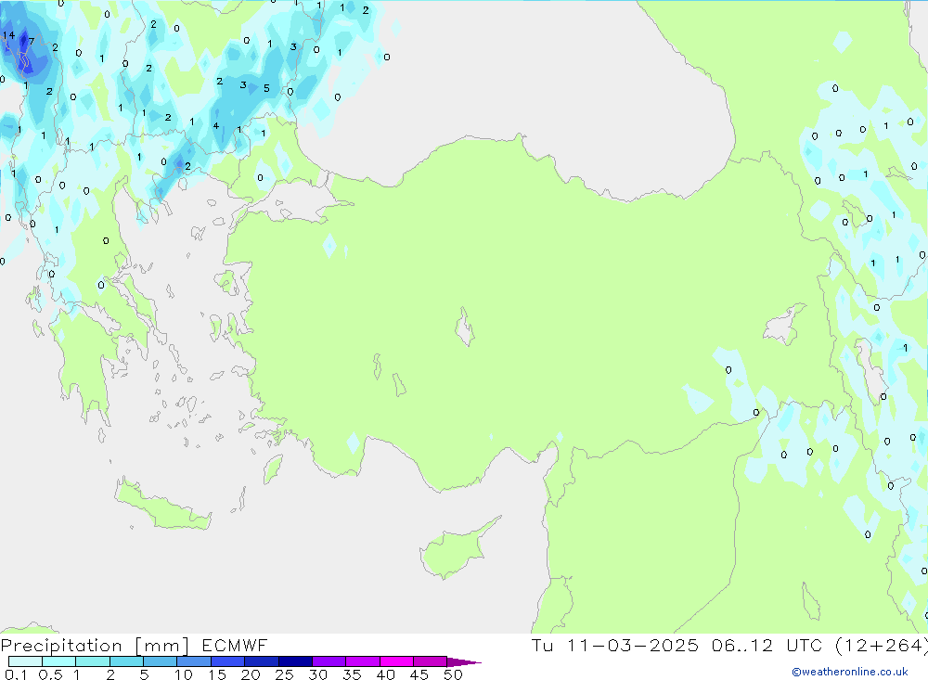Open the weatheronline.co.uk copyright link

tap(850, 672)
